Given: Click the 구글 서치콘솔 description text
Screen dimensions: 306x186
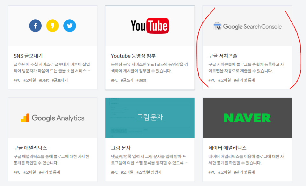Looking at the screenshot, I should click(246, 68).
